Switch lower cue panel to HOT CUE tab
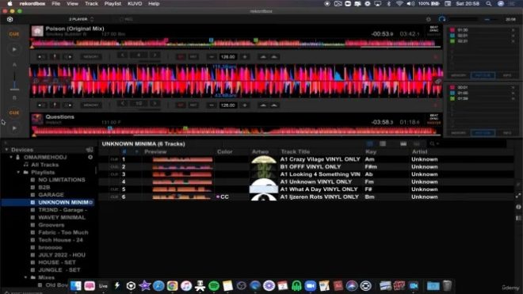This screenshot has height=294, width=523. click(x=483, y=133)
